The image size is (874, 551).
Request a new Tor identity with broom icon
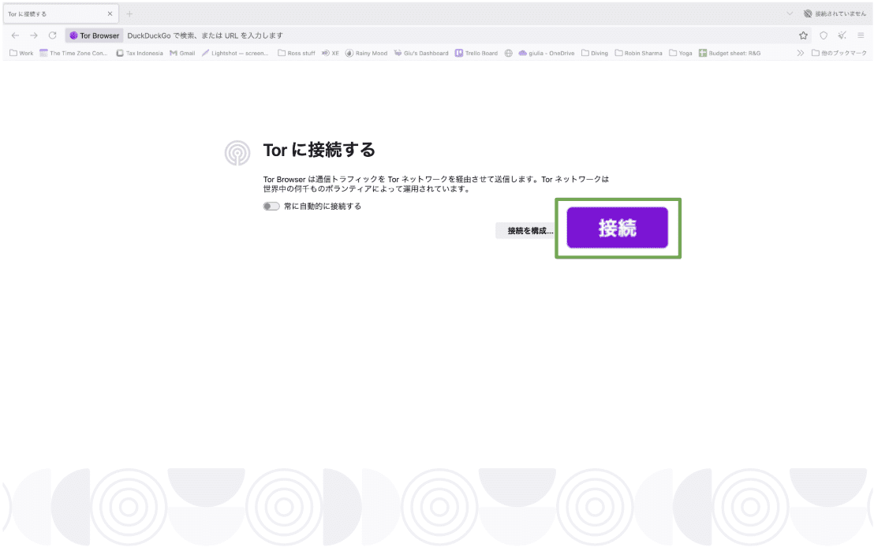(841, 35)
